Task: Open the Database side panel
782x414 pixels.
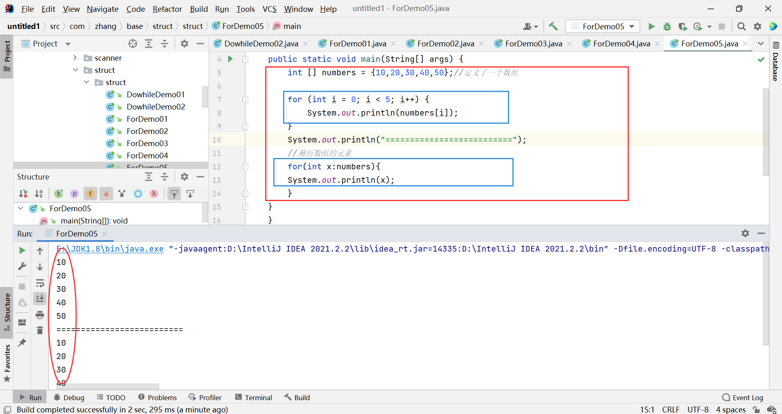Action: [x=775, y=61]
